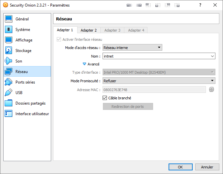Select the Affichage label in sidebar
Image resolution: width=223 pixels, height=174 pixels.
(x=24, y=40)
